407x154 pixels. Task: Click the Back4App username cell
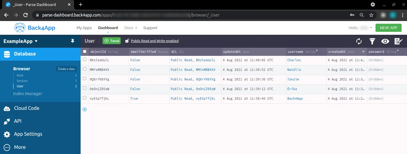tap(306, 98)
